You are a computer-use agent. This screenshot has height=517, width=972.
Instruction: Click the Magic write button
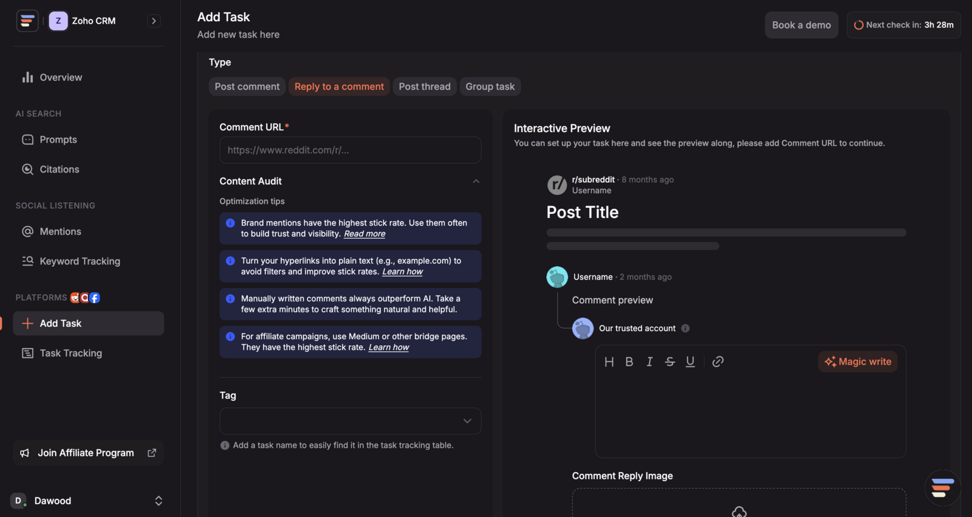[x=858, y=361]
